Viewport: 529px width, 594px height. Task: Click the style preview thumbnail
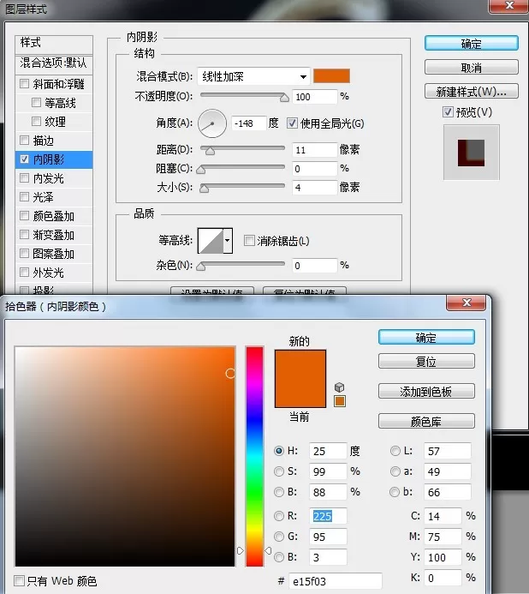pyautogui.click(x=471, y=153)
